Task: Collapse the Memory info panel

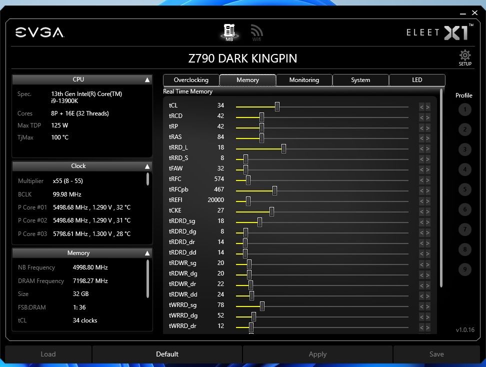Action: click(x=147, y=253)
